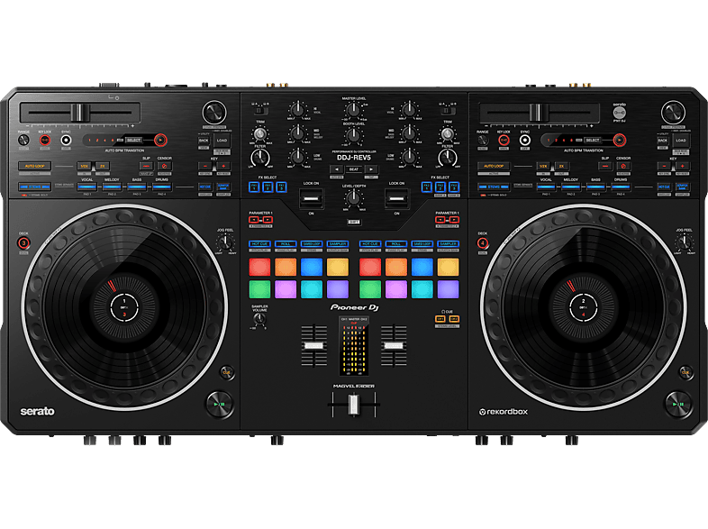This screenshot has width=708, height=529.
Task: Click left PARAMETER 1 forward arrow
Action: [x=268, y=220]
